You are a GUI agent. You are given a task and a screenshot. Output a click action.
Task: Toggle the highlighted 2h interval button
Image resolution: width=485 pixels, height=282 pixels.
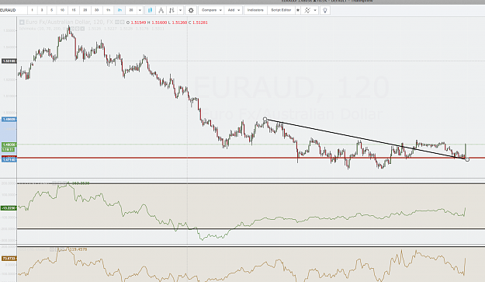[x=120, y=10]
